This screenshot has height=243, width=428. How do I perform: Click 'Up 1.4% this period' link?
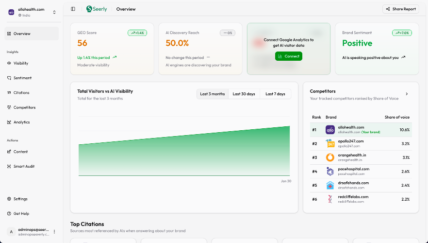(93, 58)
